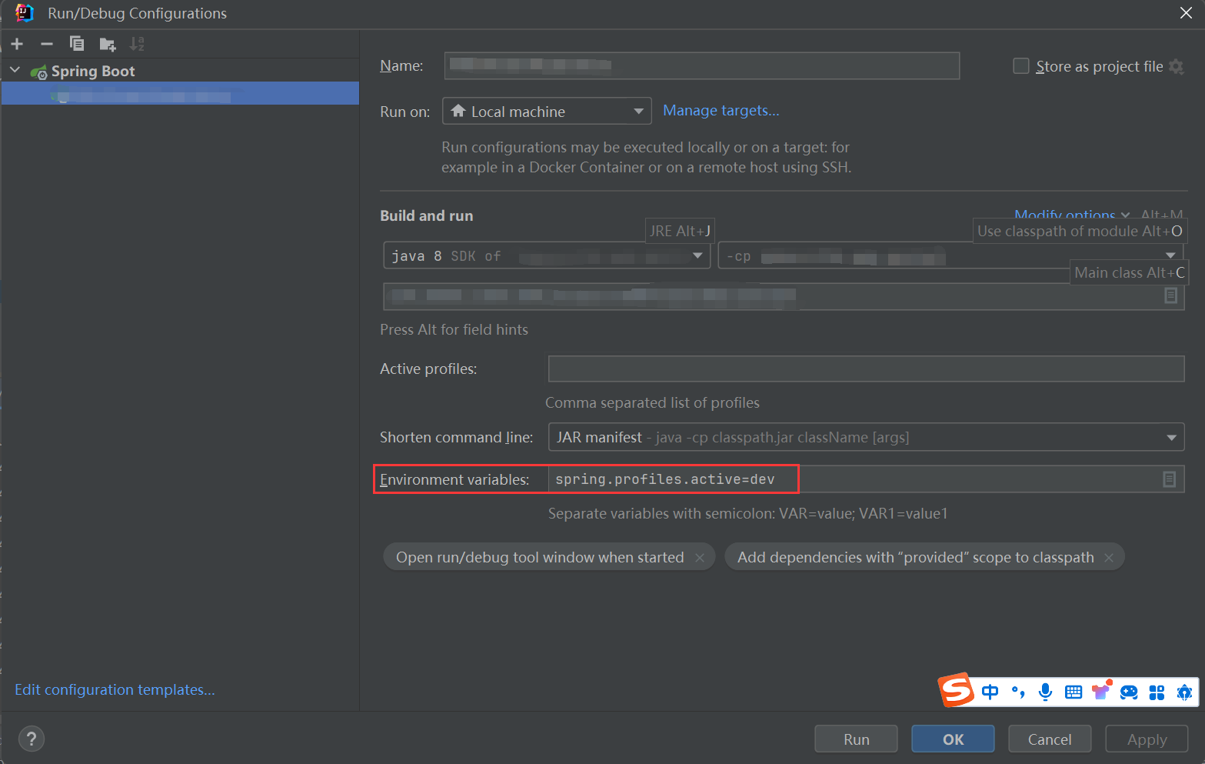Open Edit configuration templates link

coord(115,689)
